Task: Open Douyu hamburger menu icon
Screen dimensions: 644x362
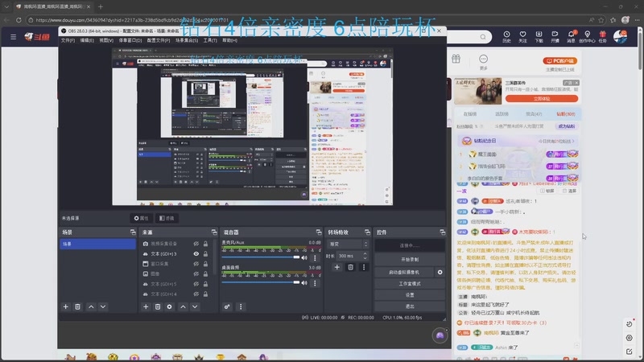Action: 13,37
